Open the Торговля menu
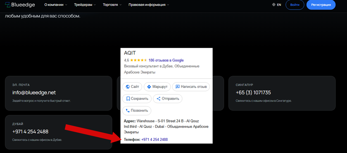The width and height of the screenshot is (347, 153). [x=112, y=5]
